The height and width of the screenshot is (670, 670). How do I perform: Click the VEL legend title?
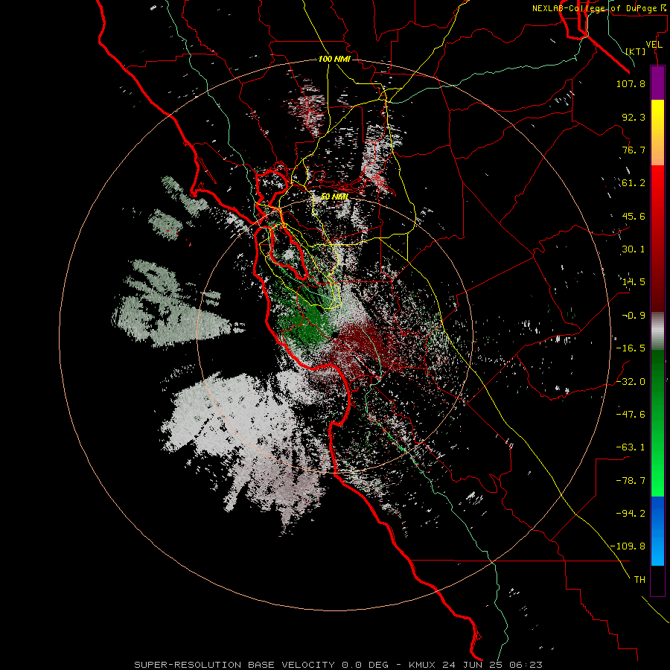point(654,45)
